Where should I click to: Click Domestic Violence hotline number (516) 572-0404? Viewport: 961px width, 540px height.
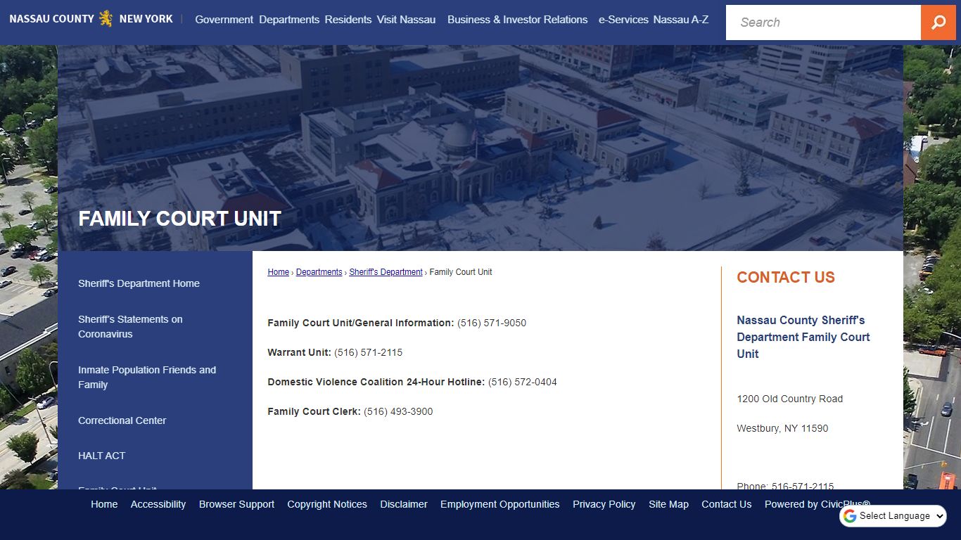tap(523, 382)
